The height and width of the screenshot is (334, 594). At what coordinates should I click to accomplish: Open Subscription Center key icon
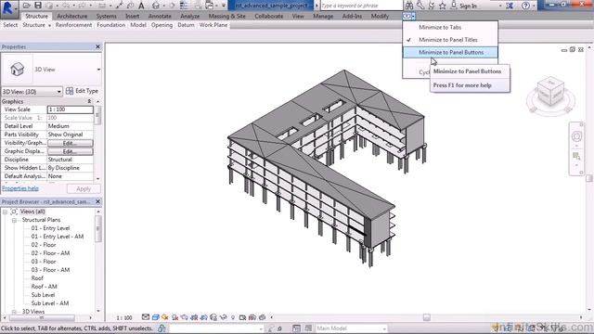(420, 6)
